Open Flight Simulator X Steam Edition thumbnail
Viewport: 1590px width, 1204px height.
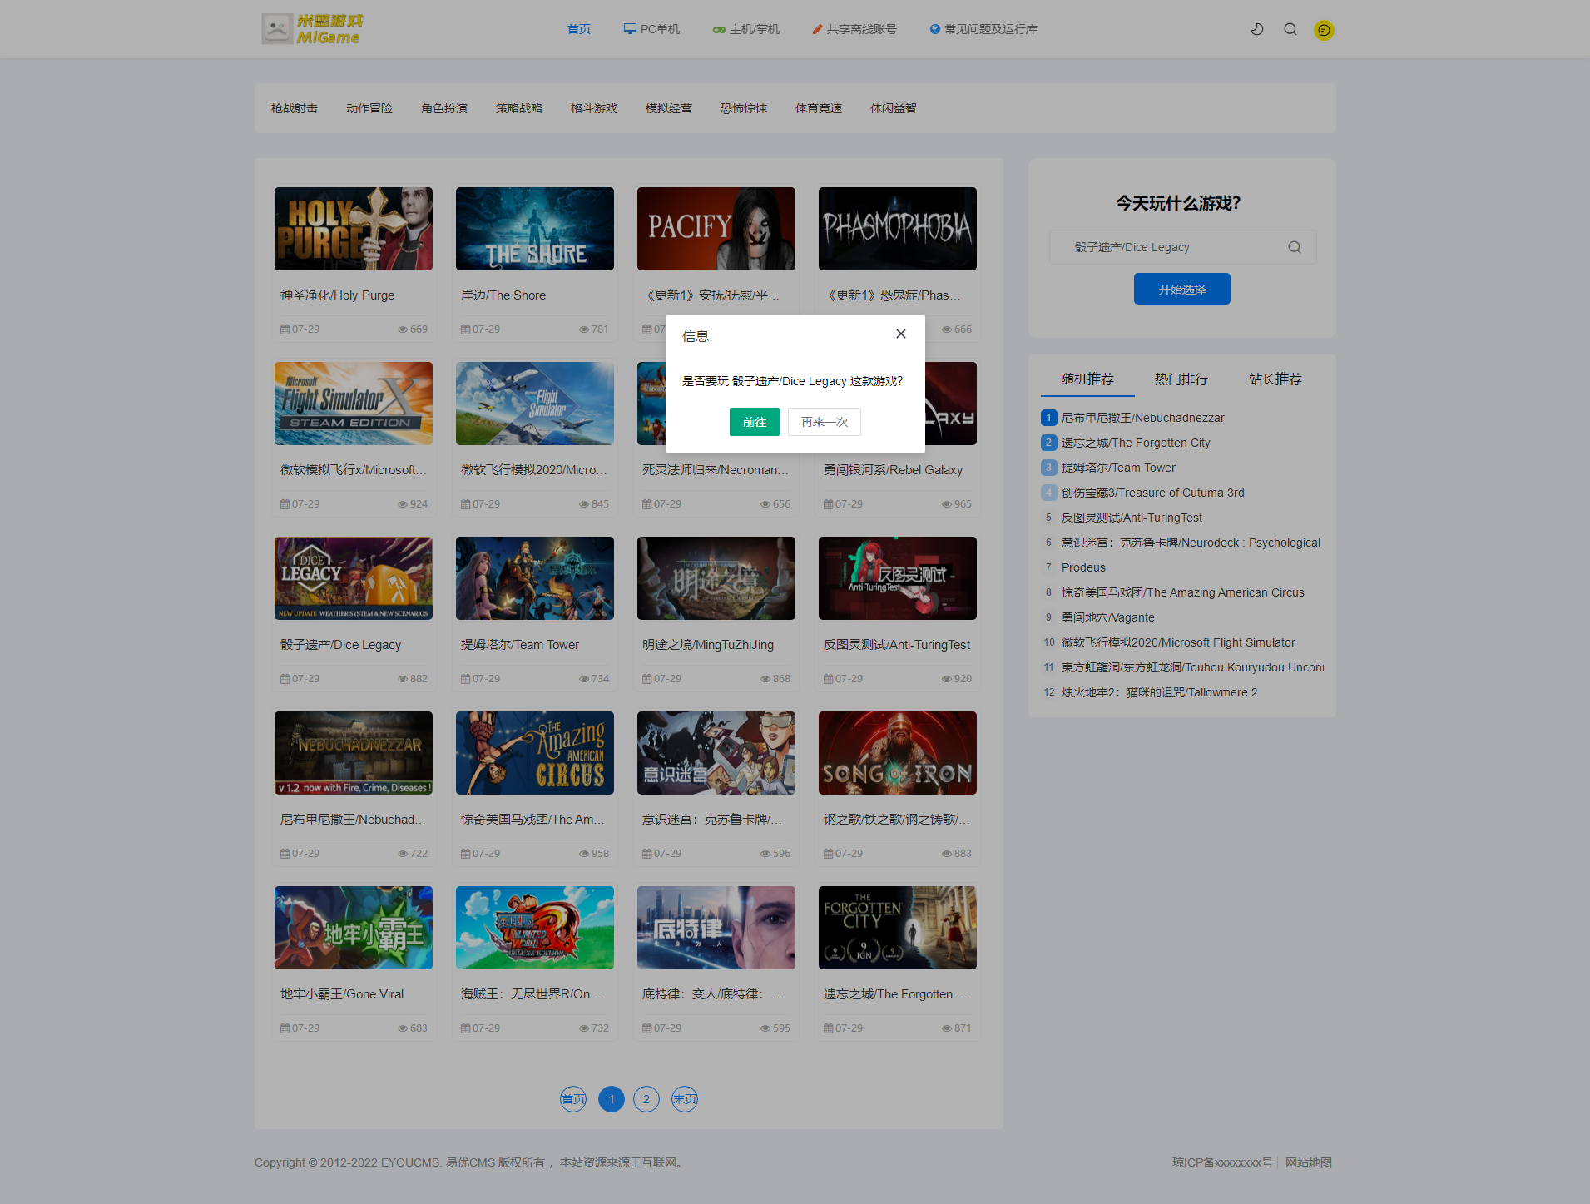tap(354, 404)
